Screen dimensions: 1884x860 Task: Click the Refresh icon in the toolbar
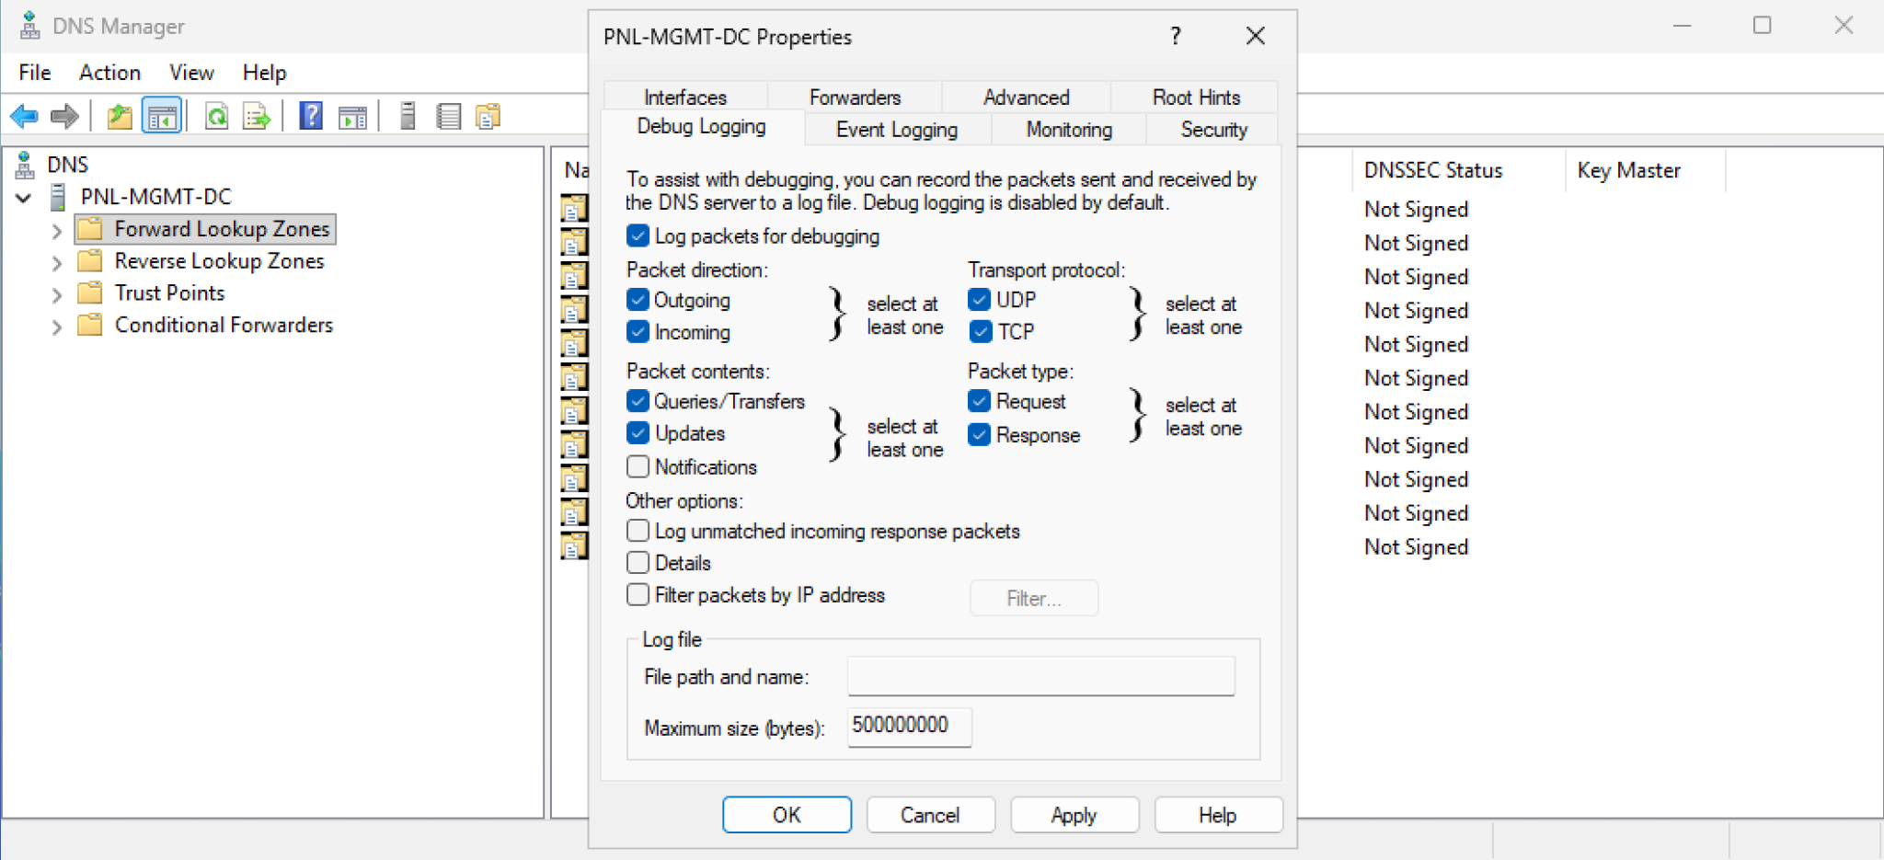[x=216, y=116]
